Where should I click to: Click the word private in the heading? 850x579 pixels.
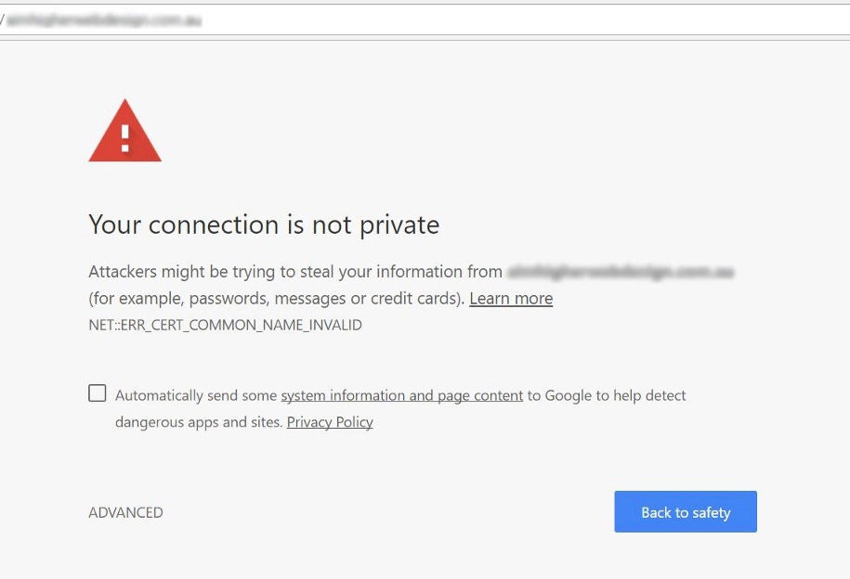[x=396, y=225]
